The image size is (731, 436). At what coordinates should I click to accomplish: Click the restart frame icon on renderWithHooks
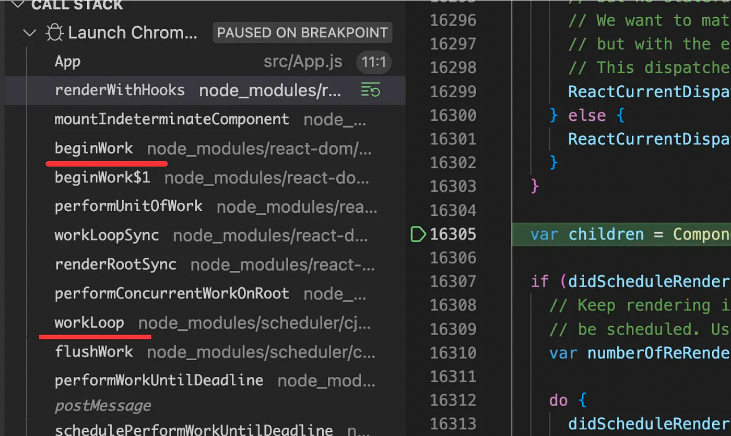click(371, 90)
